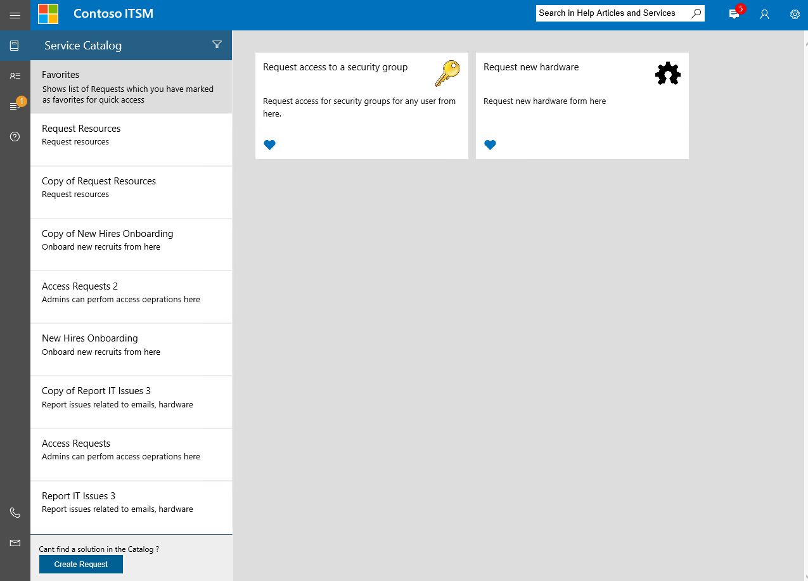Click 'Cant find a solution in the Catalog ?'
Screen dimensions: 808x581
(x=99, y=549)
